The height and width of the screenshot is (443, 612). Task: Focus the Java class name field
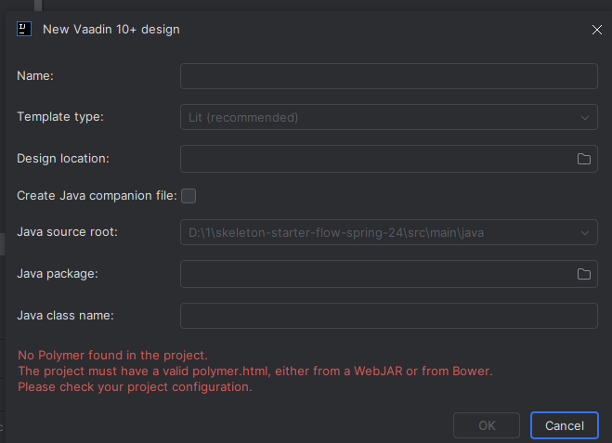388,316
